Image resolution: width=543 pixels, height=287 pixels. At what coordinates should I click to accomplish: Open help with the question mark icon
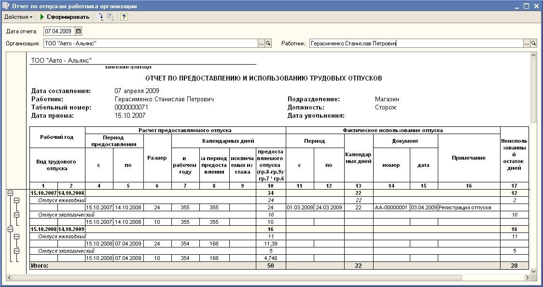pos(124,17)
